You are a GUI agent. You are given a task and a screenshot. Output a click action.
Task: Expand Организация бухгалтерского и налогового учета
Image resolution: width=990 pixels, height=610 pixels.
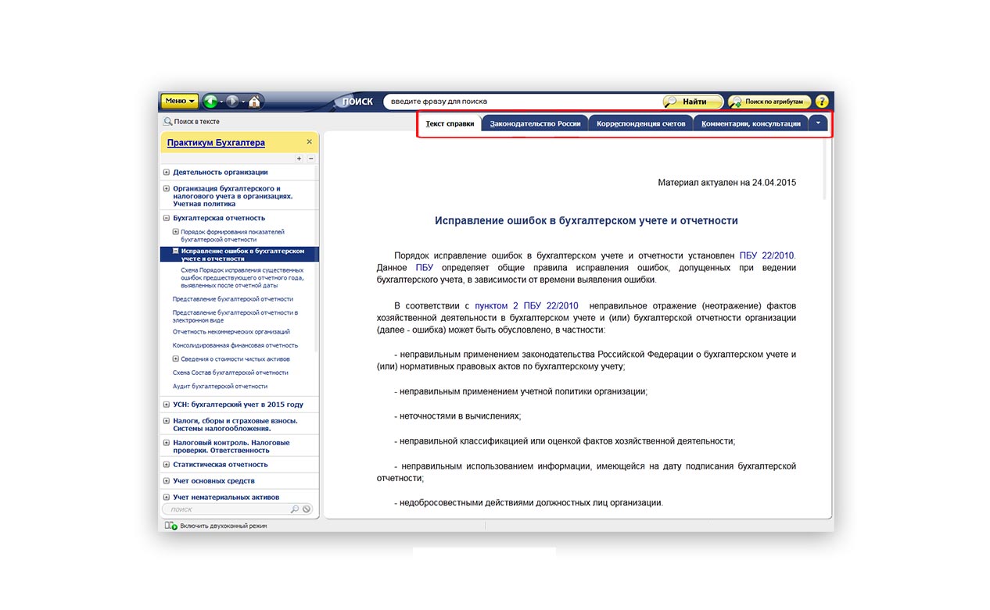[166, 188]
